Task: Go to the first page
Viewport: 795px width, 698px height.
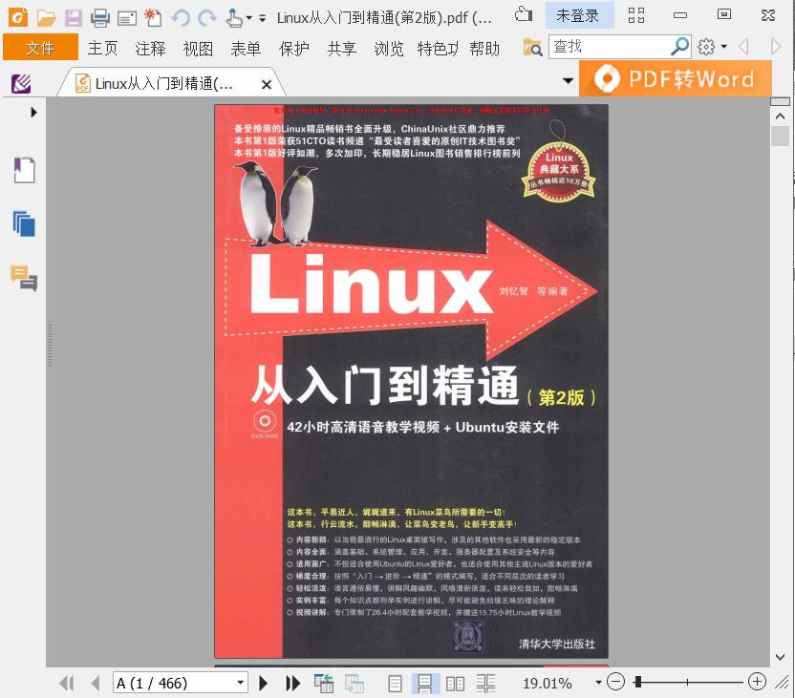Action: pos(67,684)
